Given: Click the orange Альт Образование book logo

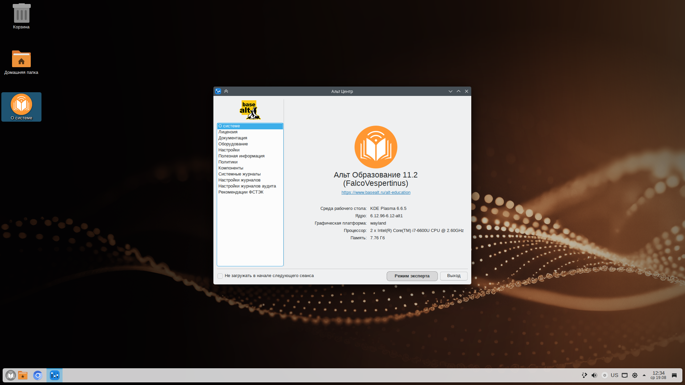Looking at the screenshot, I should 376,147.
